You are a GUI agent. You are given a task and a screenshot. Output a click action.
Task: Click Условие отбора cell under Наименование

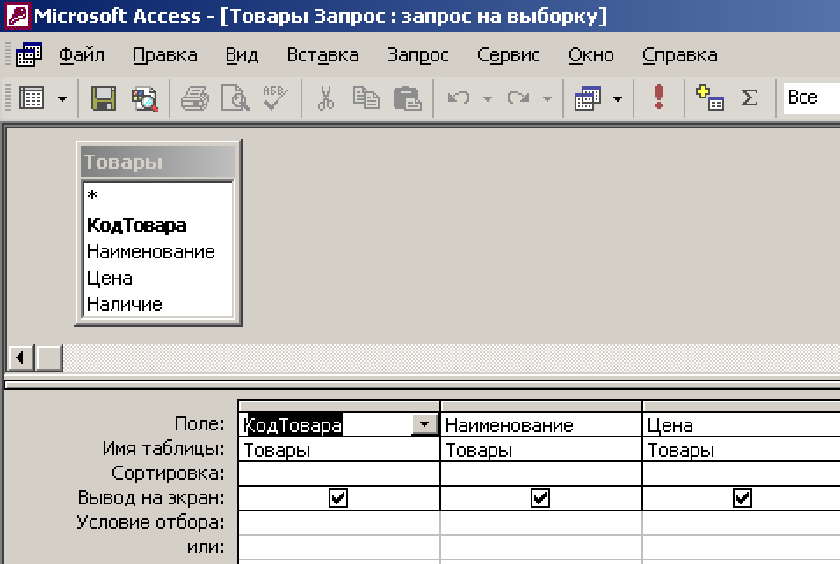pos(541,523)
